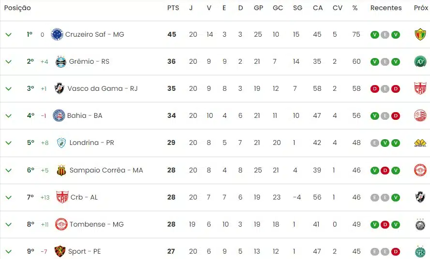Expand the Cruzeiro Saf row chevron
The width and height of the screenshot is (430, 259).
8,34
